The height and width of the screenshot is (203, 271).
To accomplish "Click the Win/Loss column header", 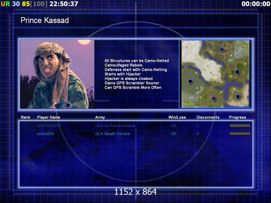I will click(x=177, y=117).
